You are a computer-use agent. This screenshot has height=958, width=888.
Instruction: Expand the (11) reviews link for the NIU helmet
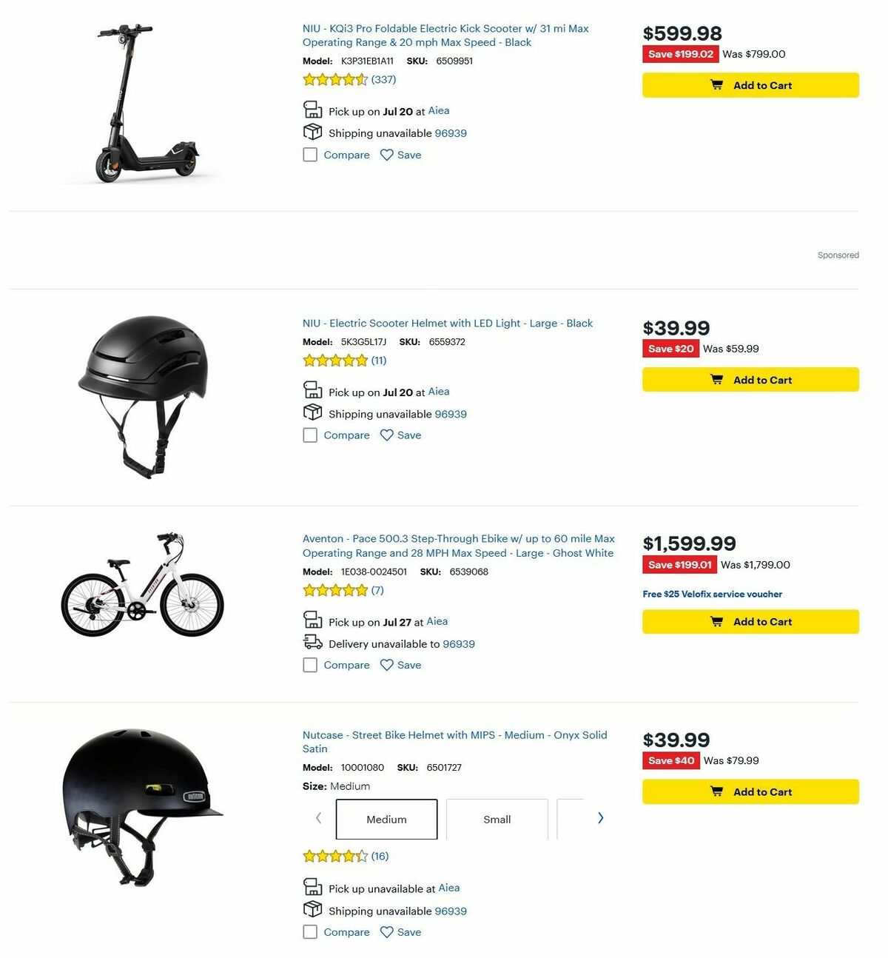[378, 361]
